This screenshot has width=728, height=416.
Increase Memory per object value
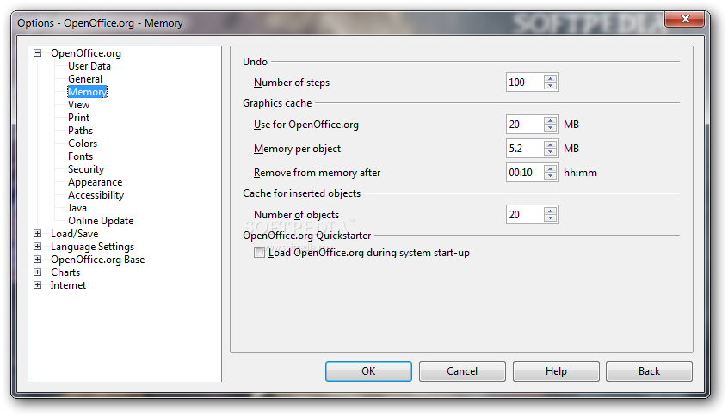point(550,145)
